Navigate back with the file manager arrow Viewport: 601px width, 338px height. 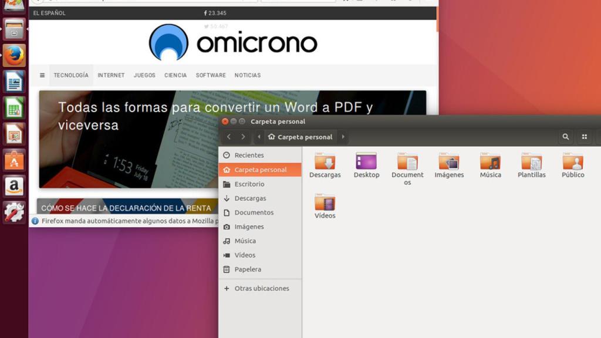tap(228, 137)
